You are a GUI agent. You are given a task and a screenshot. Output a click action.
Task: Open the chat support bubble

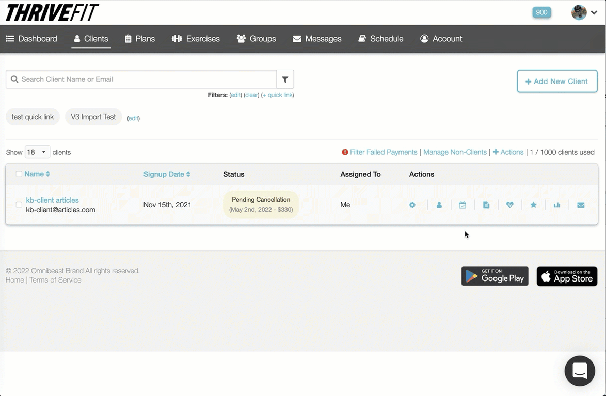[x=579, y=371]
